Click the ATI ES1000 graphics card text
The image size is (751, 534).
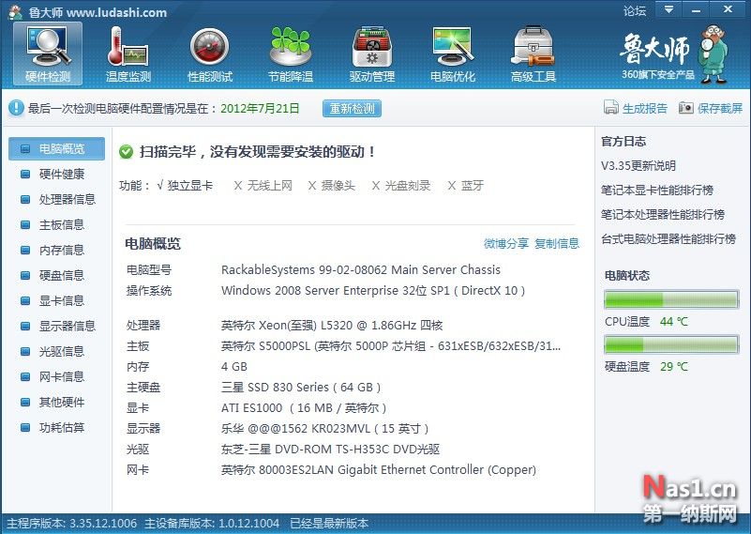click(304, 408)
